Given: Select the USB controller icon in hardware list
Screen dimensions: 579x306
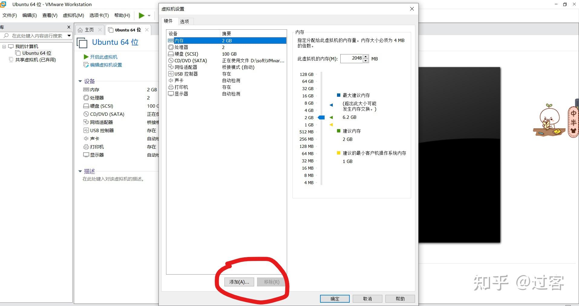Looking at the screenshot, I should (171, 74).
